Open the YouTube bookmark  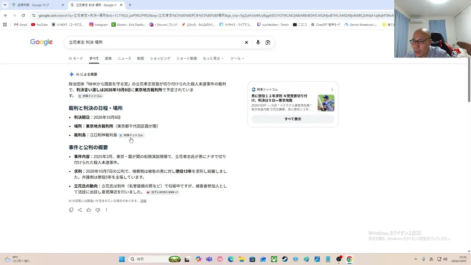tap(39, 25)
